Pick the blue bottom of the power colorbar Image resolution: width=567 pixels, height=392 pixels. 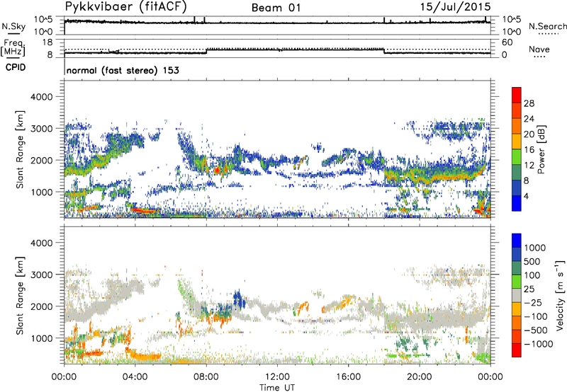coord(517,203)
